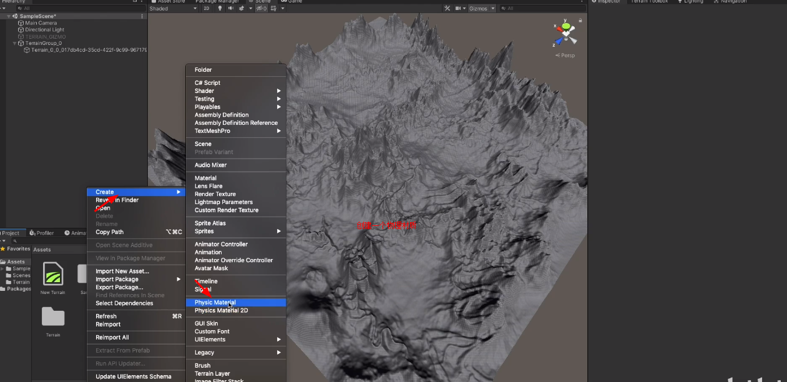
Task: Switch to the Game tab
Action: pos(291,2)
